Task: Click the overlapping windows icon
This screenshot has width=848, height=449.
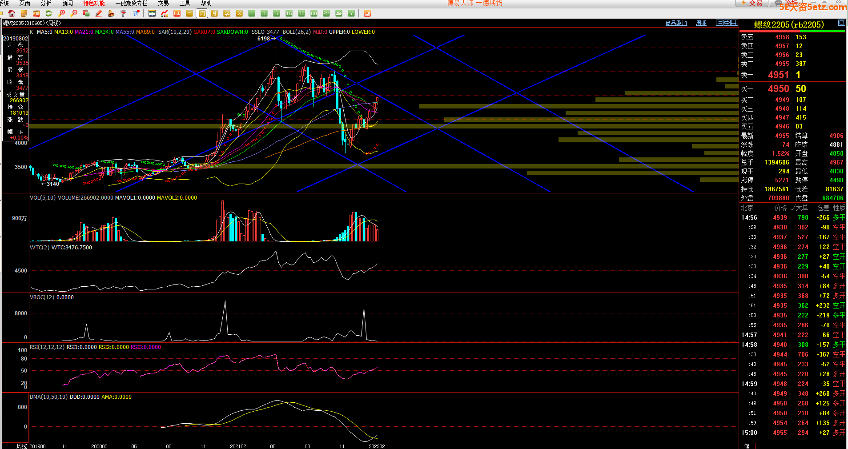Action: pos(86,13)
